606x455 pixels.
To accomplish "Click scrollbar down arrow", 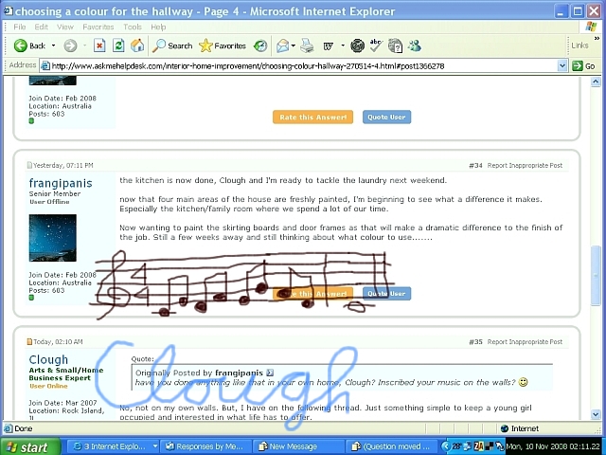I will pos(596,414).
